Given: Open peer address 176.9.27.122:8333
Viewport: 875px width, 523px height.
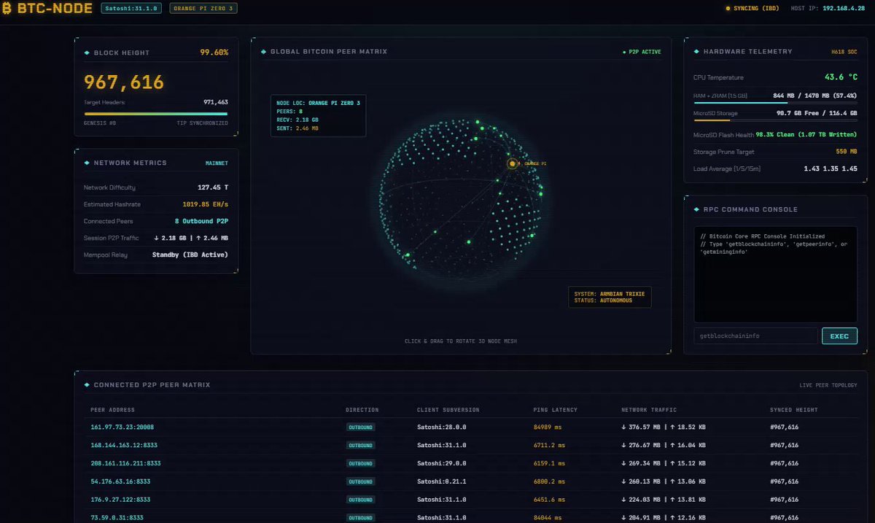Looking at the screenshot, I should tap(120, 500).
